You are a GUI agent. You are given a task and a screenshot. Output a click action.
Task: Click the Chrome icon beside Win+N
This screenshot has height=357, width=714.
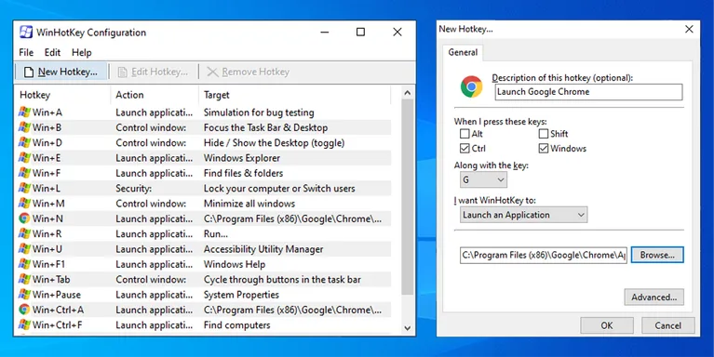(x=24, y=218)
